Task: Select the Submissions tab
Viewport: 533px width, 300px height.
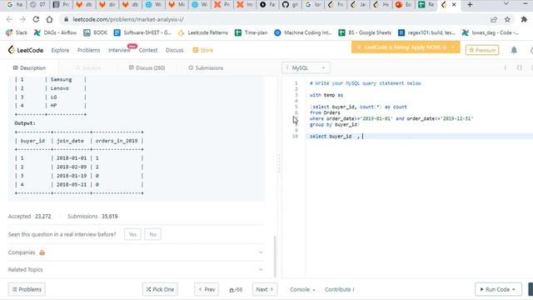Action: coord(206,68)
